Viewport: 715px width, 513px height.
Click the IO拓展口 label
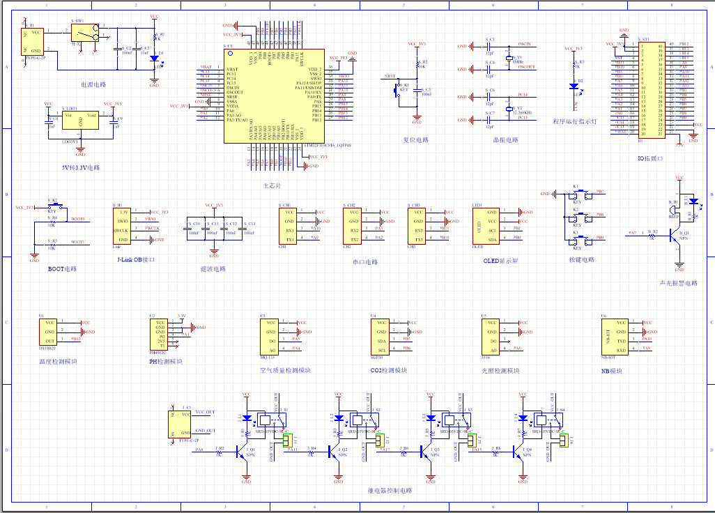pyautogui.click(x=650, y=159)
